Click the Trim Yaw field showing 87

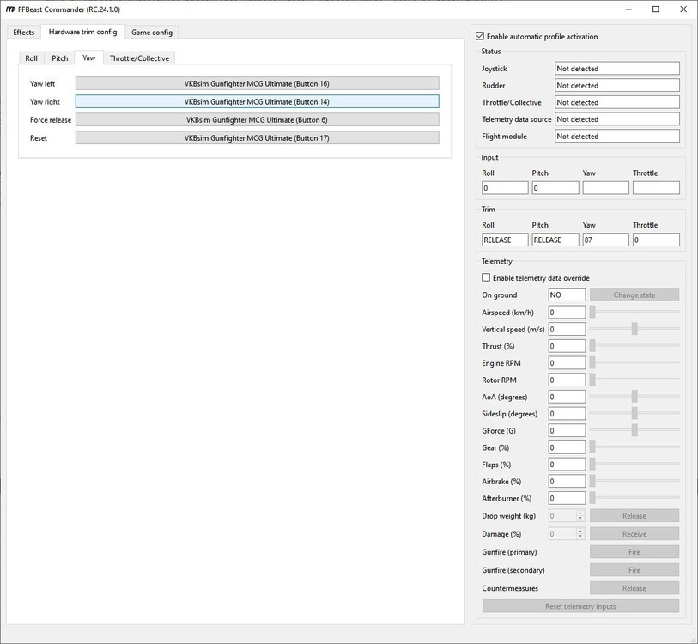[605, 240]
